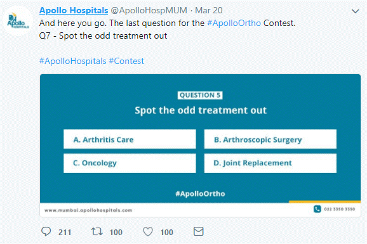367x244 pixels.
Task: Click the phone icon in image footer
Action: (x=317, y=209)
